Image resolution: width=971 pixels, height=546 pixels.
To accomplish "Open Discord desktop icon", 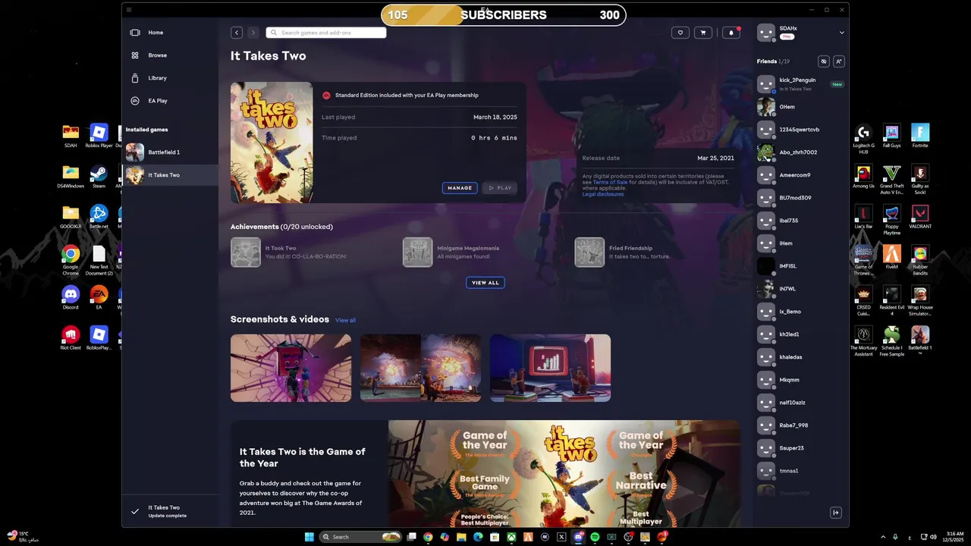I will pos(71,298).
